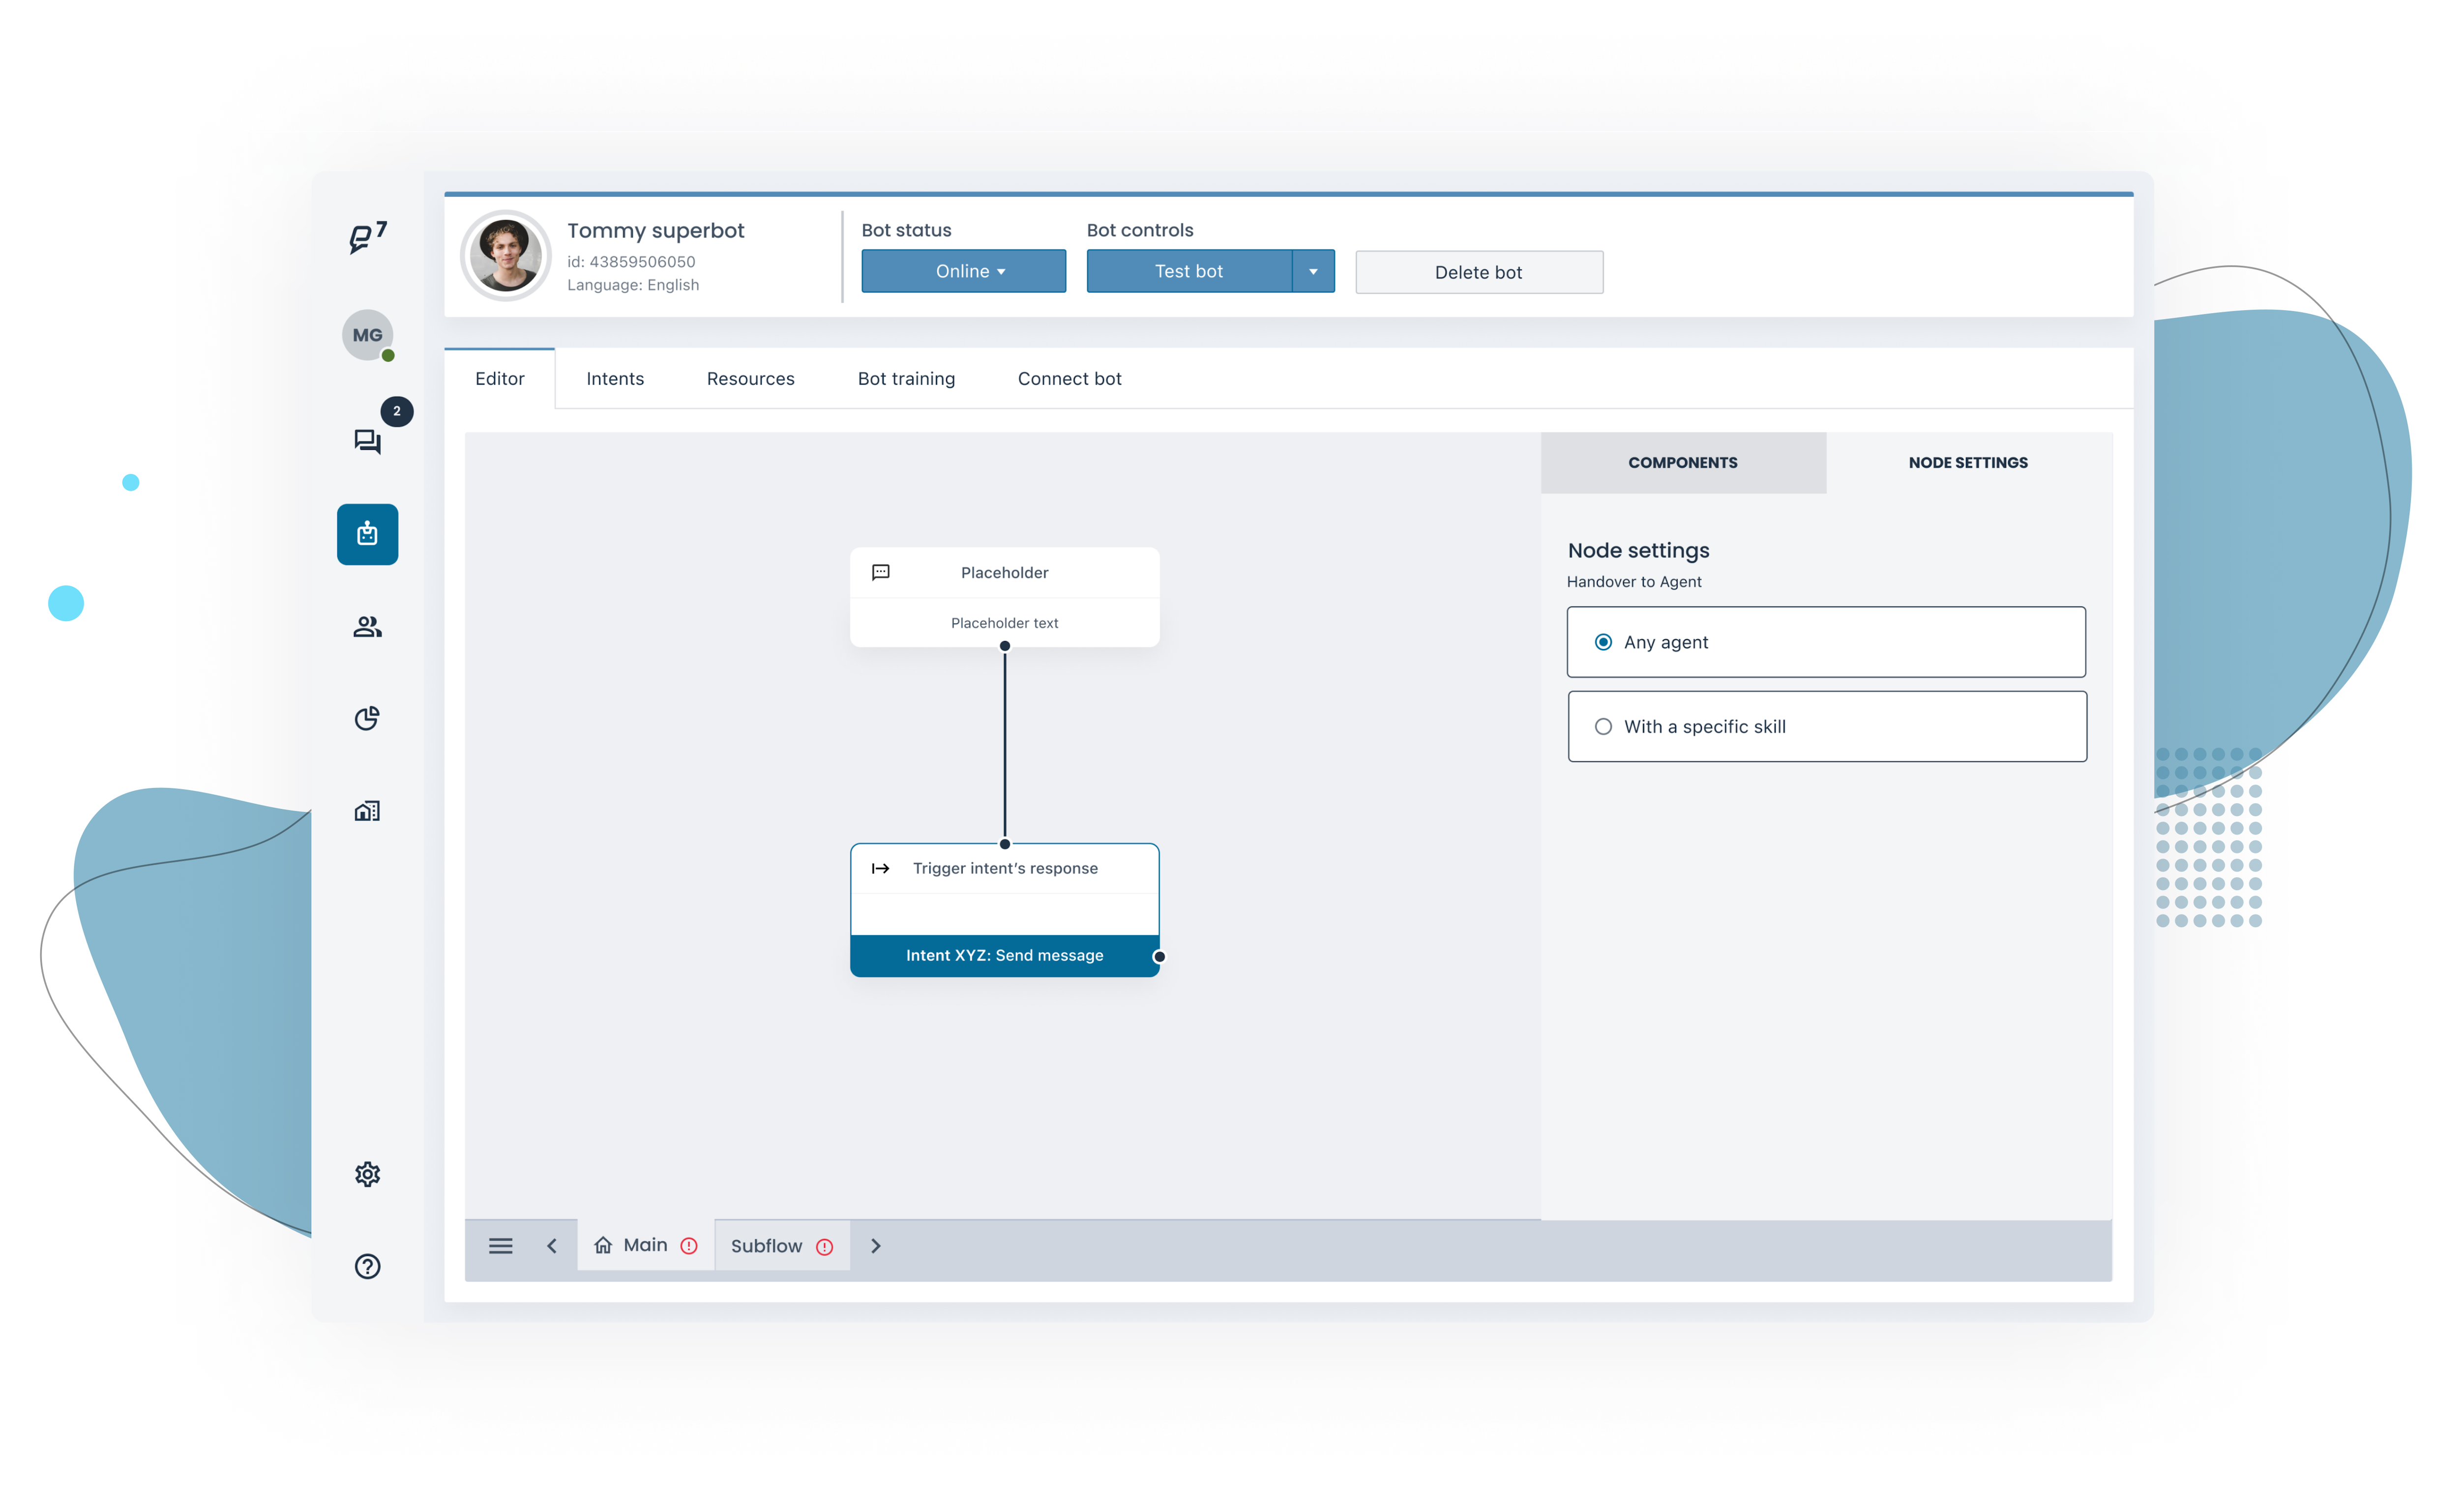The width and height of the screenshot is (2464, 1494).
Task: Open the Online bot status dropdown
Action: coord(963,270)
